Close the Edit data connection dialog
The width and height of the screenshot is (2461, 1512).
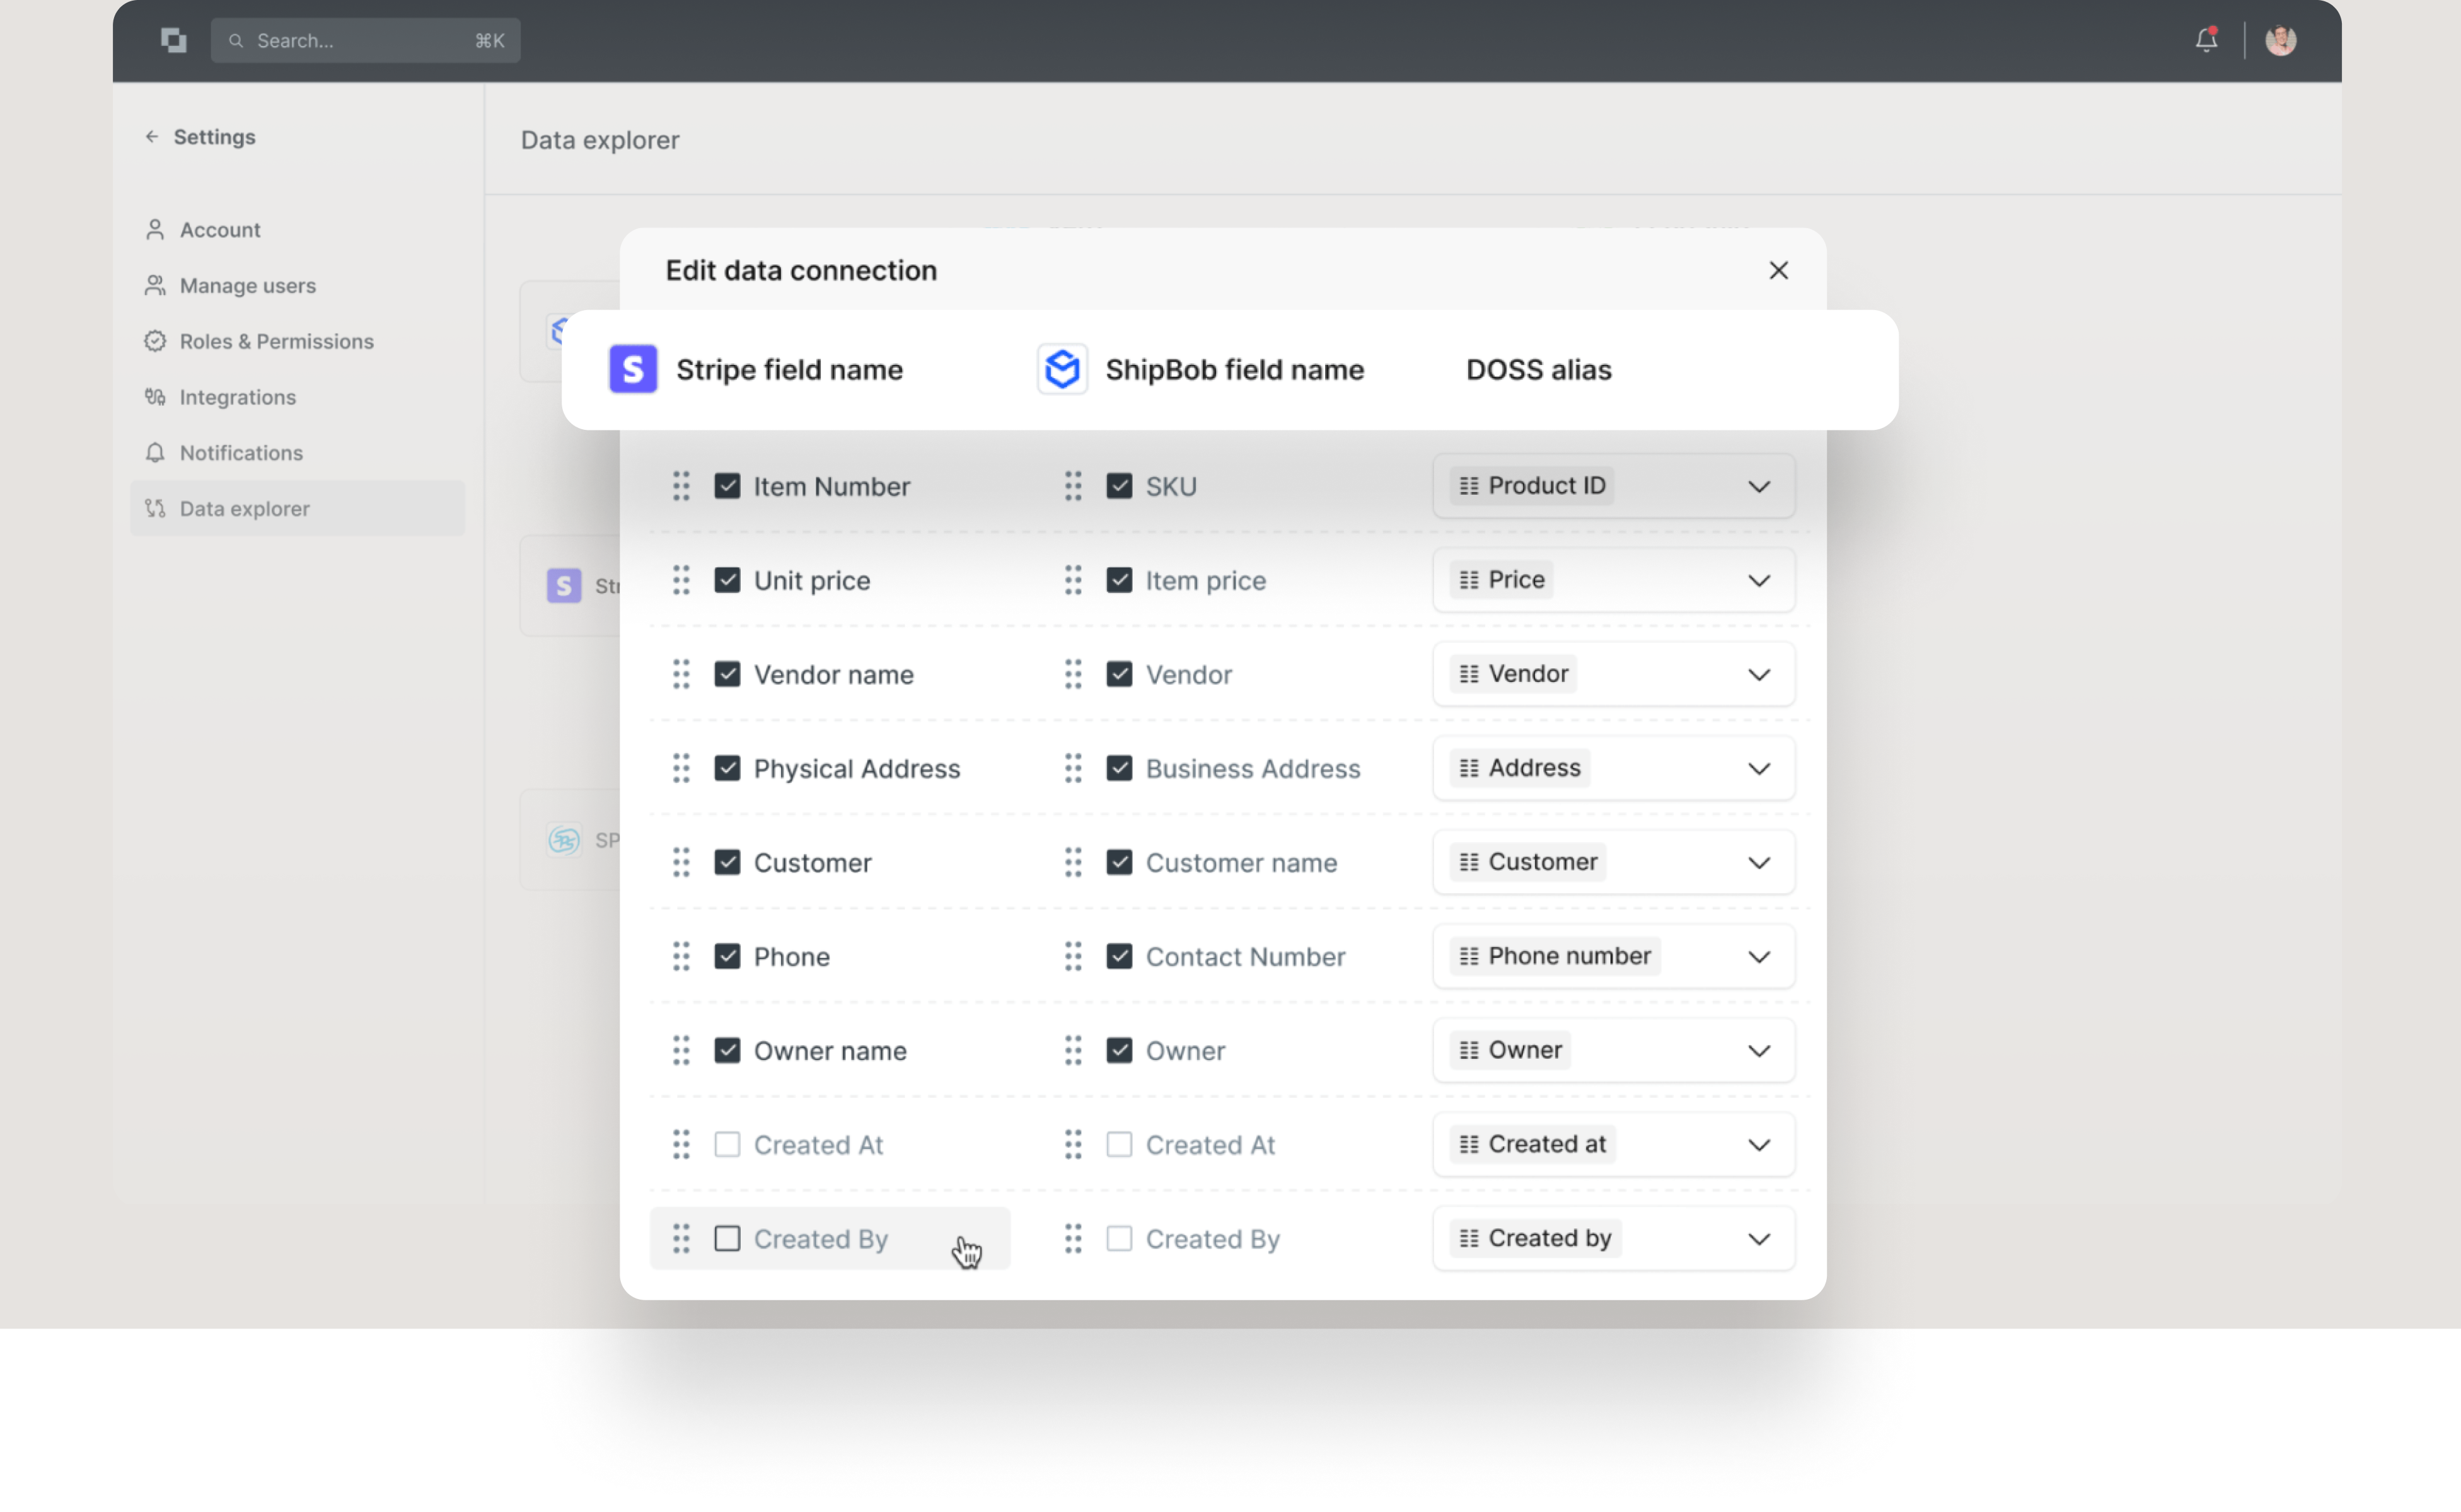pyautogui.click(x=1778, y=270)
